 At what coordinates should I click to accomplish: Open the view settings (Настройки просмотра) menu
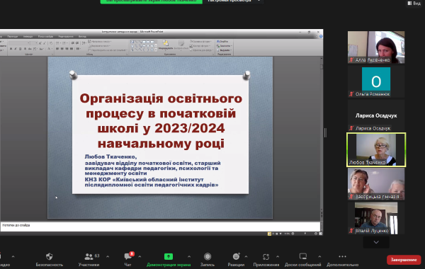click(x=233, y=1)
